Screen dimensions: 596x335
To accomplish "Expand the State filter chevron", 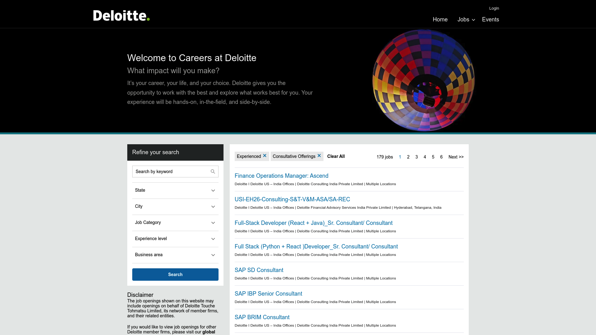I will (x=213, y=190).
